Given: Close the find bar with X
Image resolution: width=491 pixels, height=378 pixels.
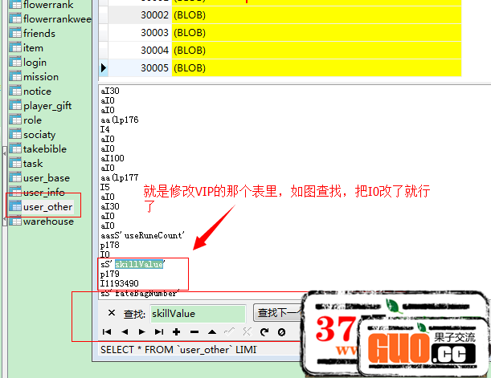Looking at the screenshot, I should (112, 313).
